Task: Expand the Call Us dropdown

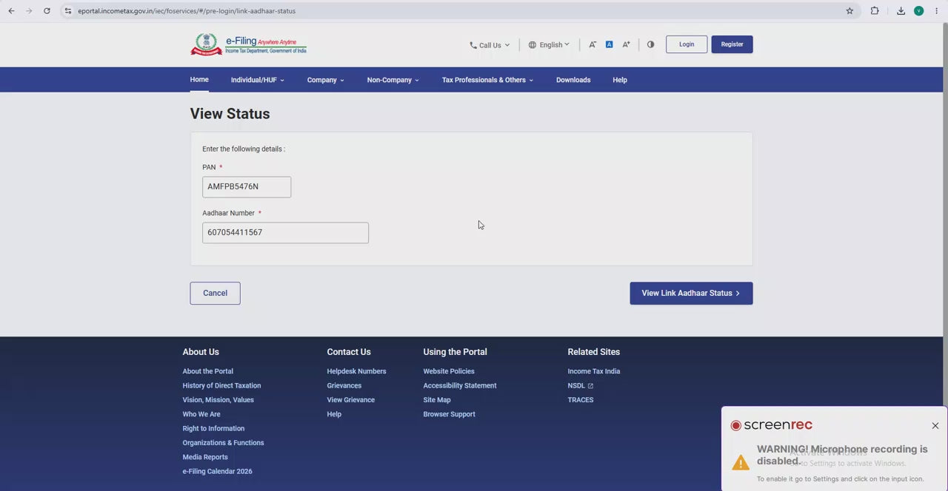Action: point(490,45)
